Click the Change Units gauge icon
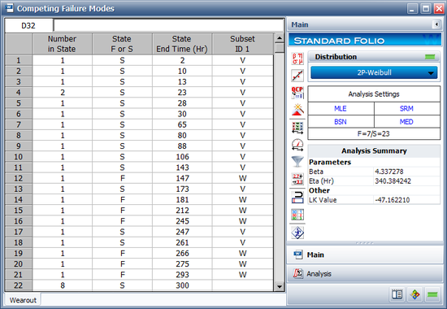Viewport: 447px width, 309px height. [x=297, y=145]
